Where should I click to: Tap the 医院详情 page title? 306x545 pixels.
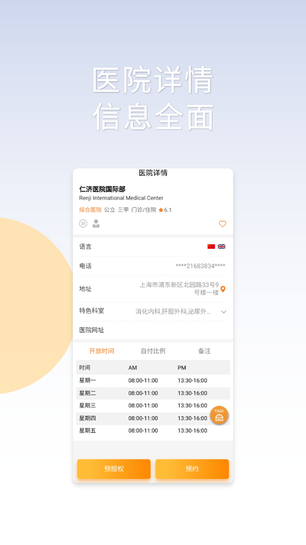click(x=153, y=173)
